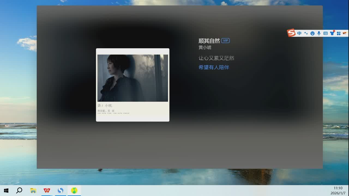This screenshot has height=196, width=349.
Task: Open Sogou skin shop shirt icon
Action: pyautogui.click(x=332, y=33)
